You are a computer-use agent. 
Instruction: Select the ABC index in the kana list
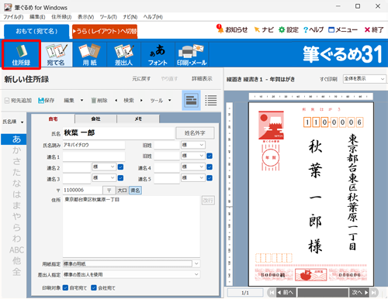16,250
